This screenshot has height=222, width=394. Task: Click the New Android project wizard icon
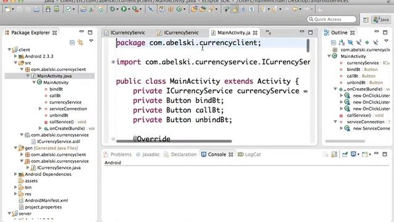83,9
